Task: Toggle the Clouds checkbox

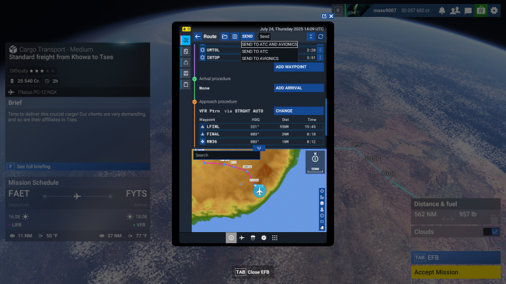Action: [495, 232]
